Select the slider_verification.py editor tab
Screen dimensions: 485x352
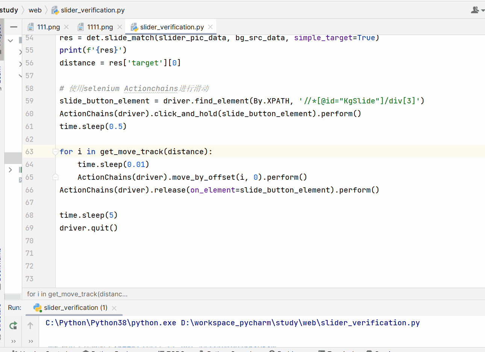[x=172, y=27]
